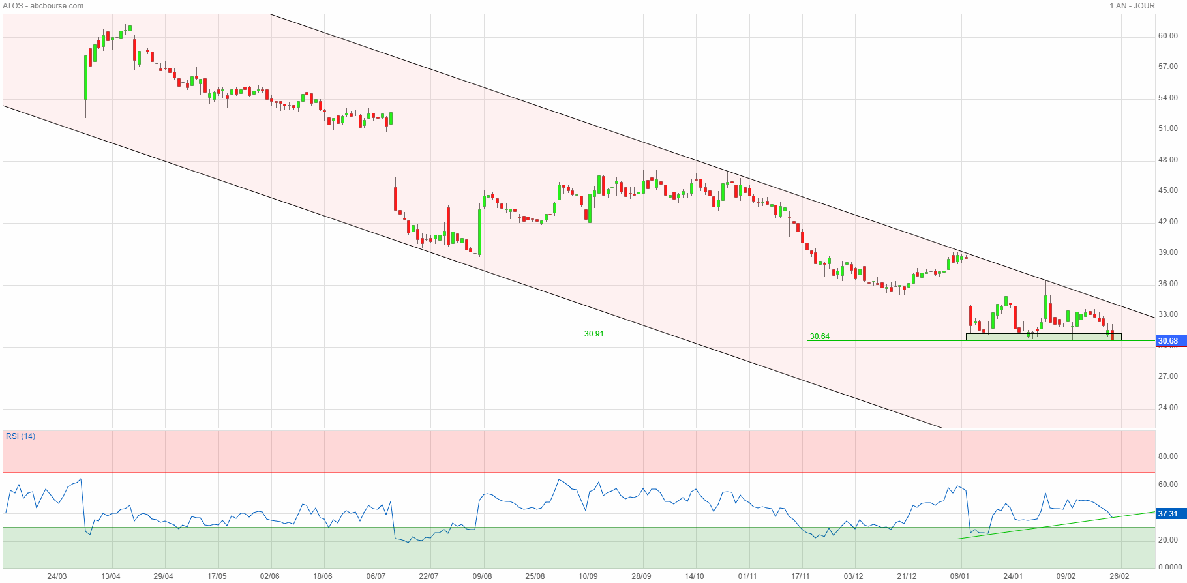This screenshot has height=583, width=1187.
Task: Click the 24/03 date axis label
Action: point(57,576)
